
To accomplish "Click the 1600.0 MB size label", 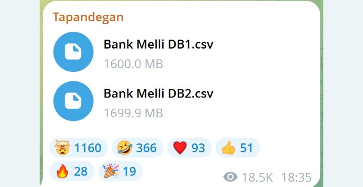I will pos(133,64).
